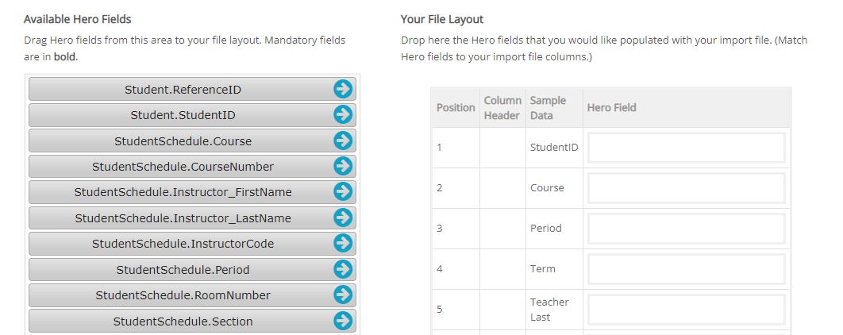The width and height of the screenshot is (843, 335).
Task: Click the StudentSchedule.RoomNumber field label
Action: [x=183, y=295]
